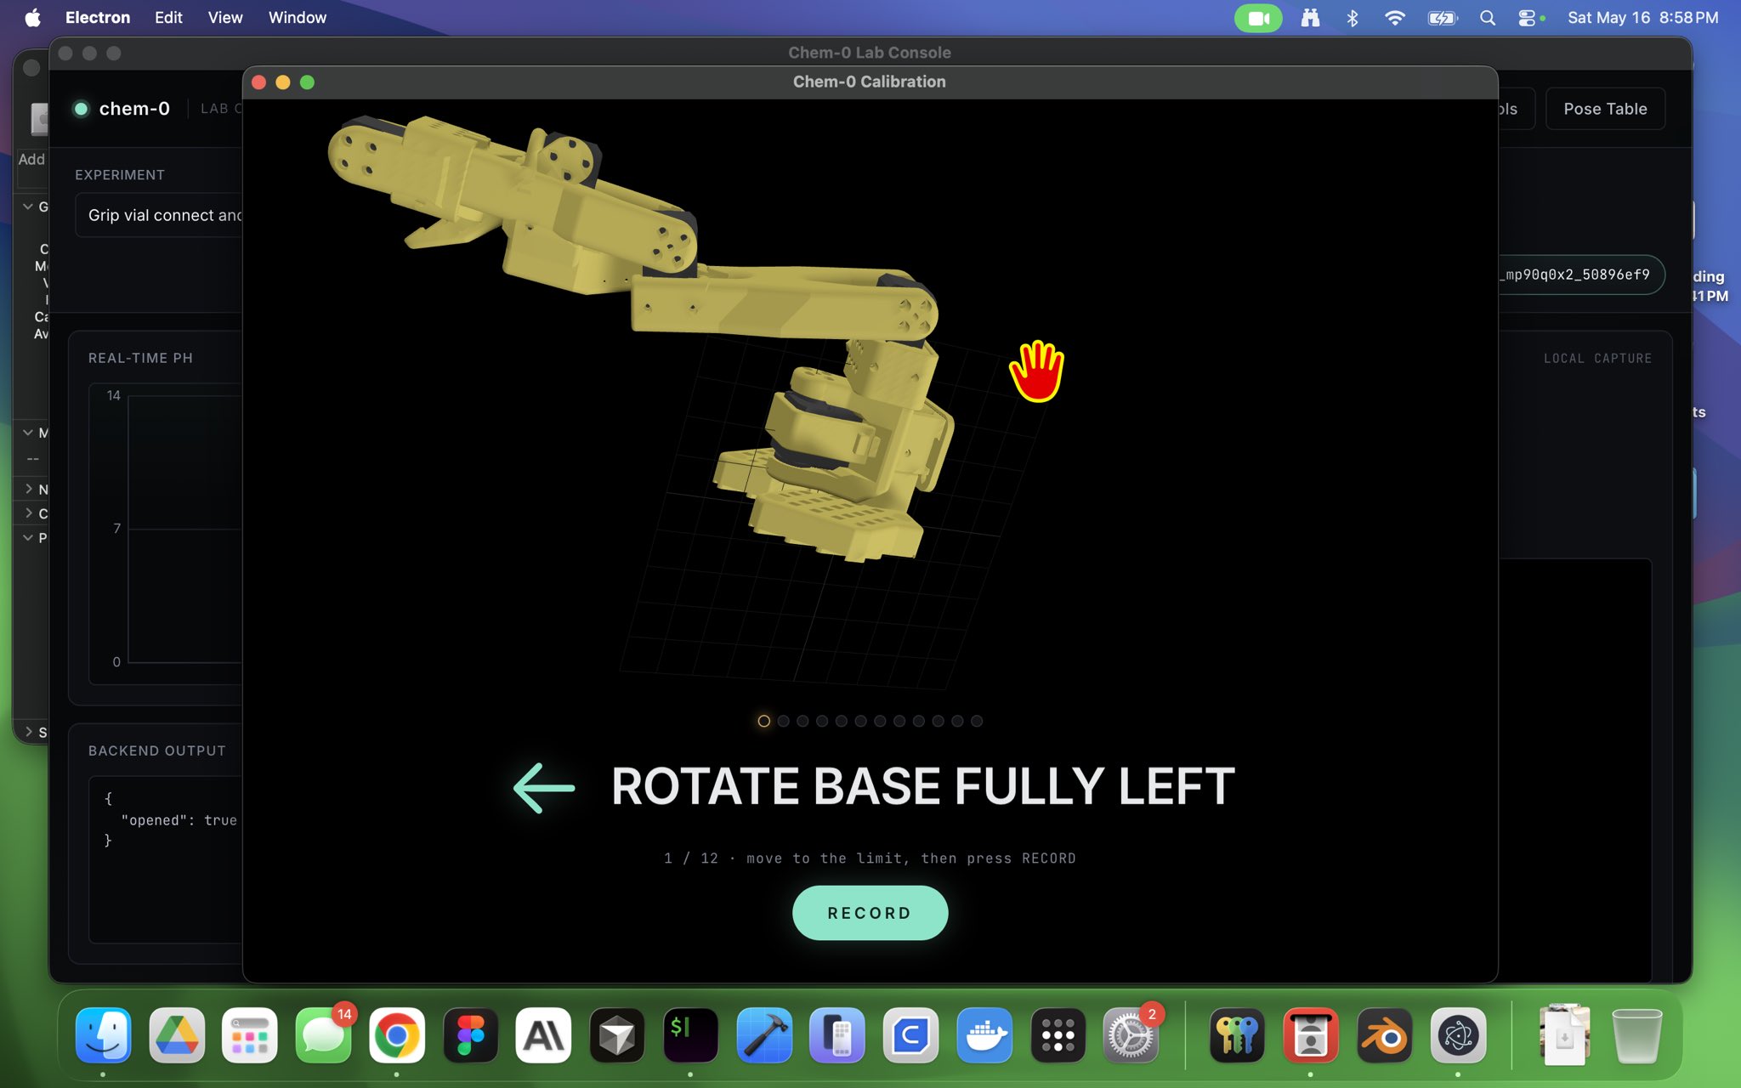Open Google Chrome from the Dock
Image resolution: width=1741 pixels, height=1088 pixels.
point(397,1035)
